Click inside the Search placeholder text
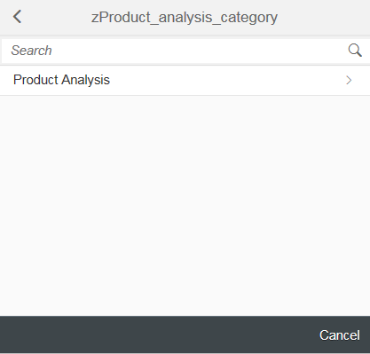The width and height of the screenshot is (370, 354). [31, 51]
